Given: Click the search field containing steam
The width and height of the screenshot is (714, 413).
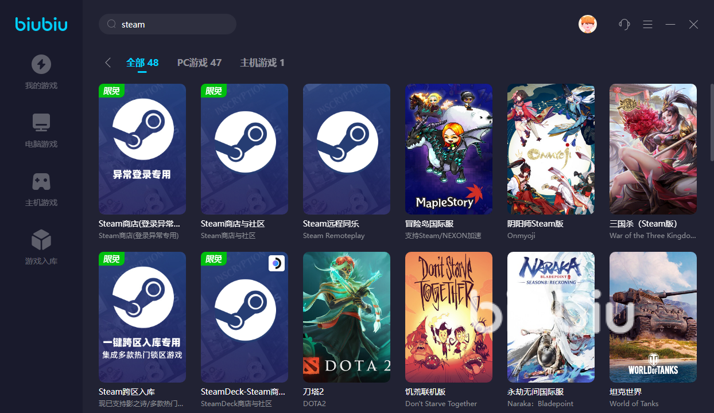Looking at the screenshot, I should 172,24.
